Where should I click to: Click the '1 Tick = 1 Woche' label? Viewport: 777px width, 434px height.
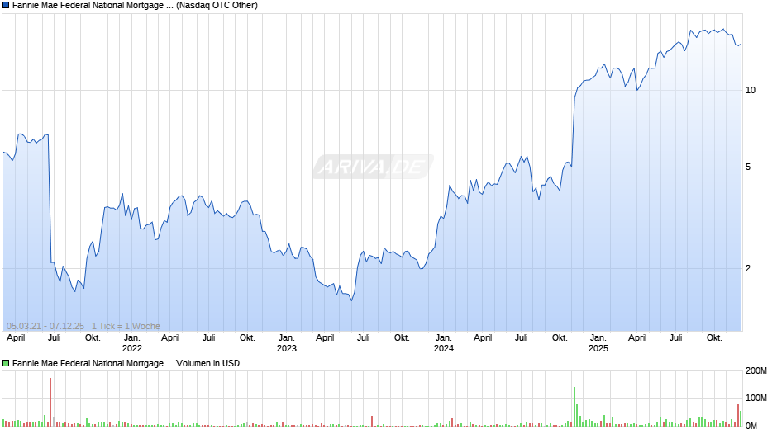tap(126, 326)
